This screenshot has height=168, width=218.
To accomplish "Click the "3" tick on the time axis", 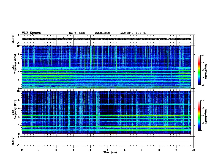I will click(x=73, y=150).
